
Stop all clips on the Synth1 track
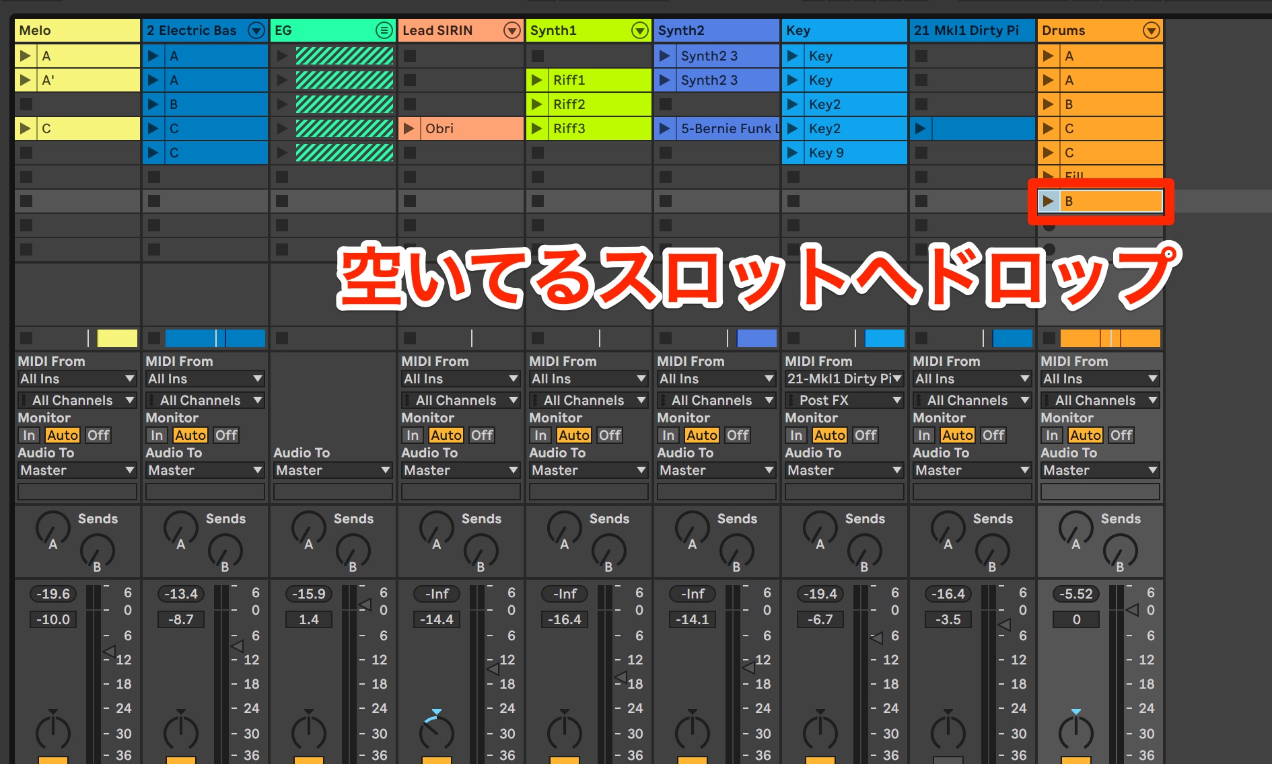point(537,338)
